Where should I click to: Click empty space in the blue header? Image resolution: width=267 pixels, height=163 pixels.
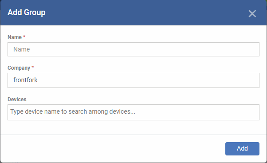[145, 13]
